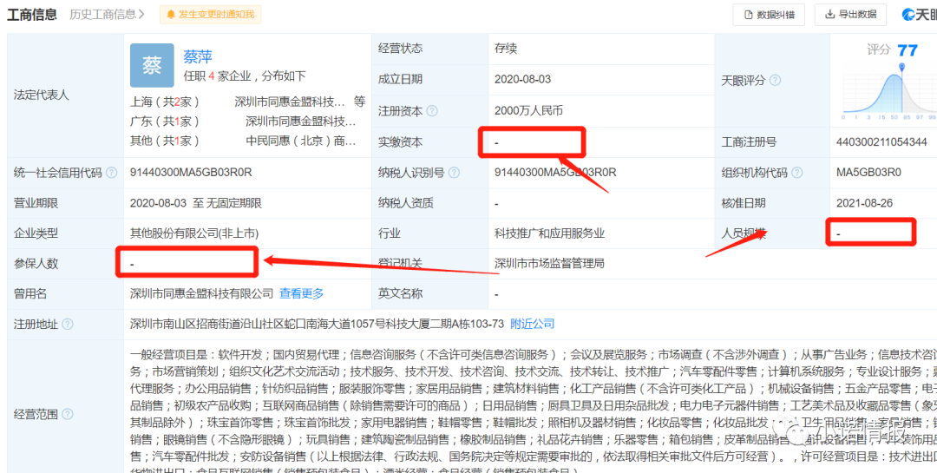The height and width of the screenshot is (473, 937).
Task: Click the Tianyancha logo at top right
Action: pos(919,15)
